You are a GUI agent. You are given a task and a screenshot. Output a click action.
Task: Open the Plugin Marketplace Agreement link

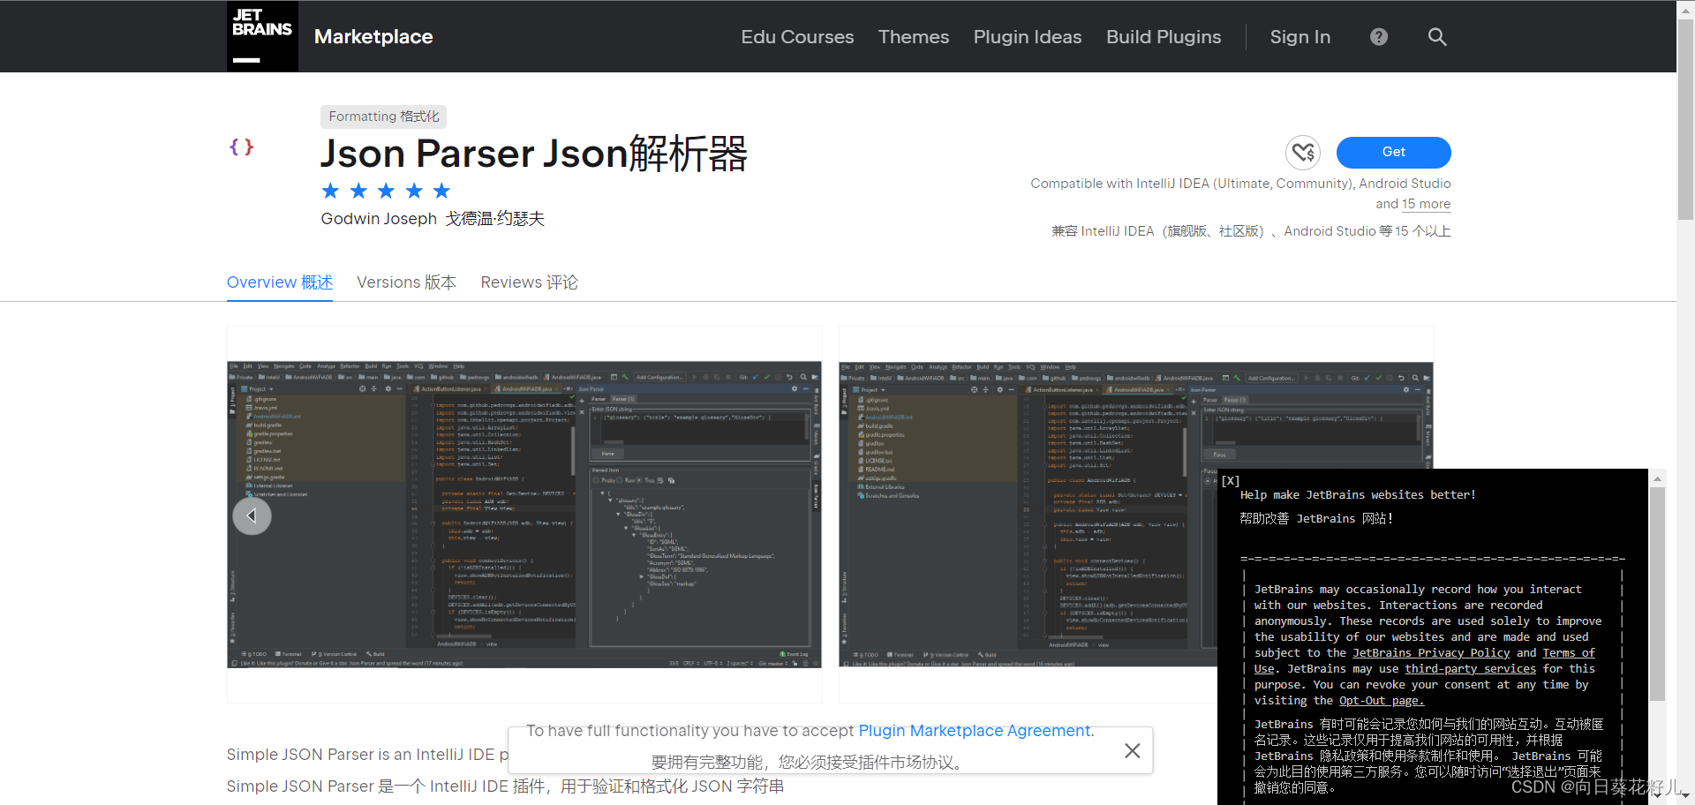click(976, 731)
